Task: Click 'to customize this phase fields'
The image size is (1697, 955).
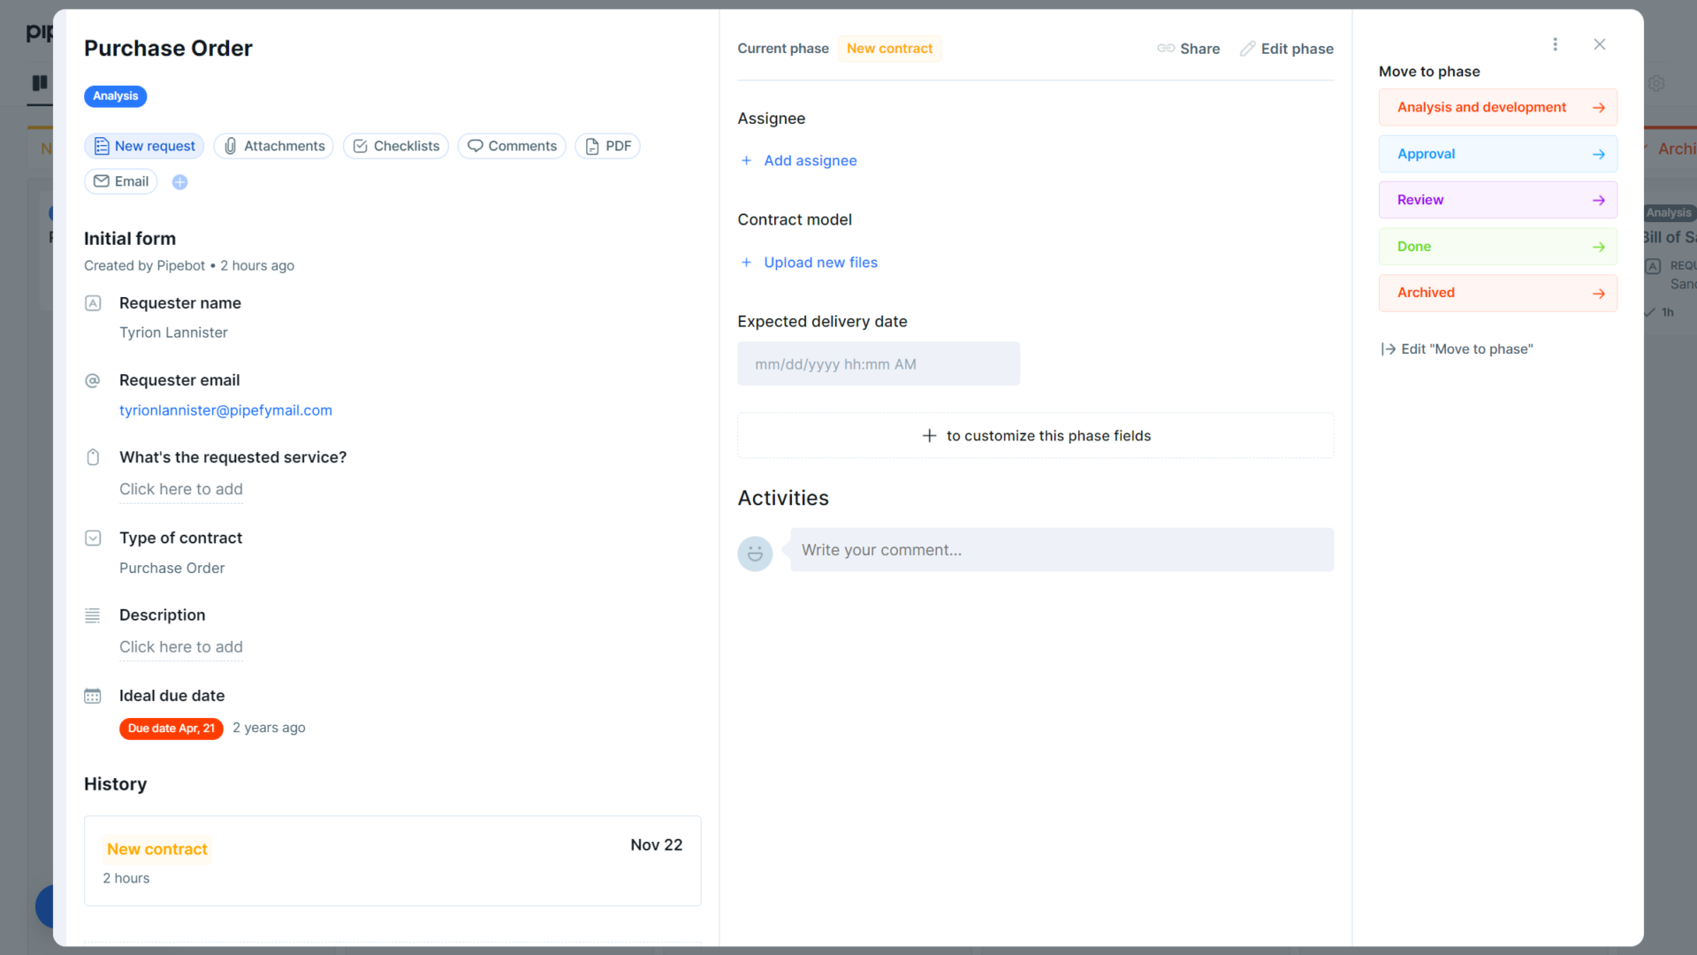Action: [1035, 435]
